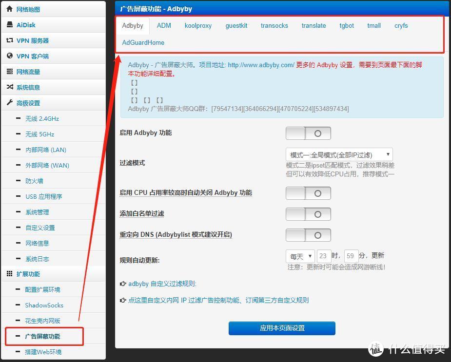
Task: Open the 过滤模式 mode dropdown
Action: pos(339,155)
